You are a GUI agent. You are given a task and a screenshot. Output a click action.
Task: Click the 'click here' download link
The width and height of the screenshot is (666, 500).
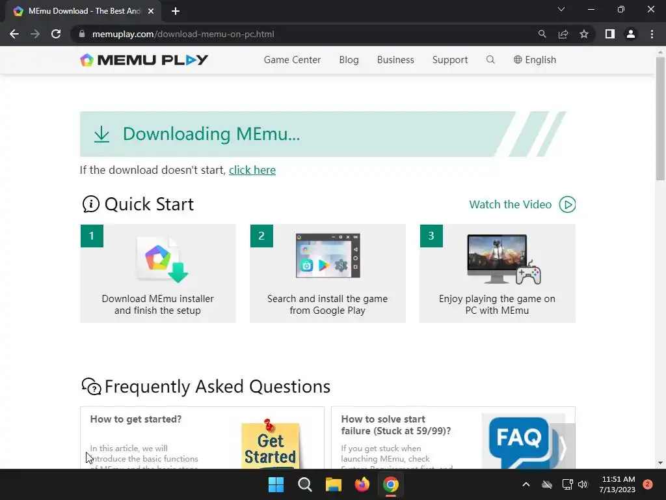point(252,170)
